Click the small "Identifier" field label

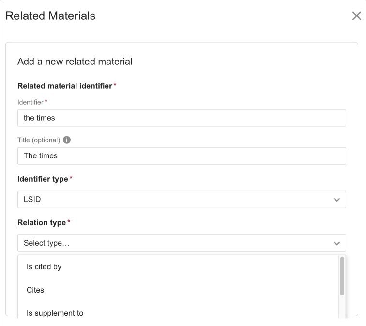pos(30,102)
